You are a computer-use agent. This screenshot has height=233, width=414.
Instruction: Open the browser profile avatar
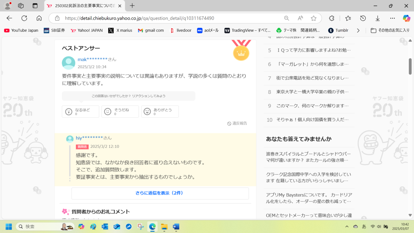pos(8,6)
